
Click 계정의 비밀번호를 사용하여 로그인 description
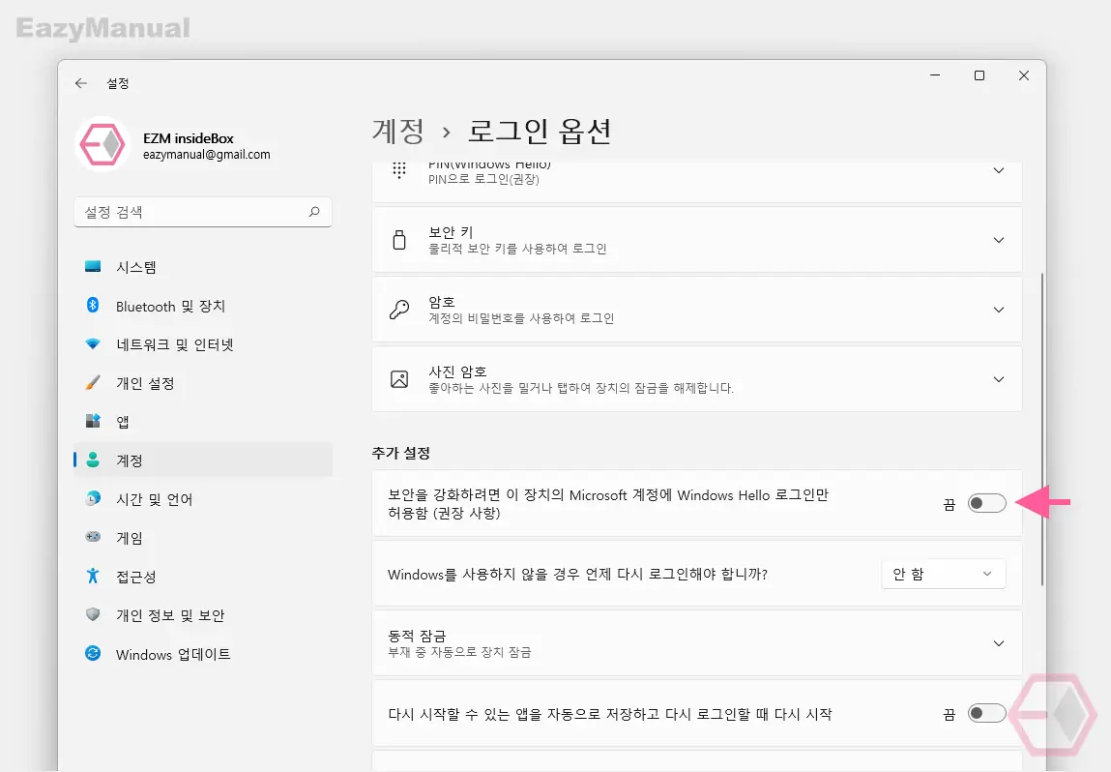pyautogui.click(x=521, y=318)
